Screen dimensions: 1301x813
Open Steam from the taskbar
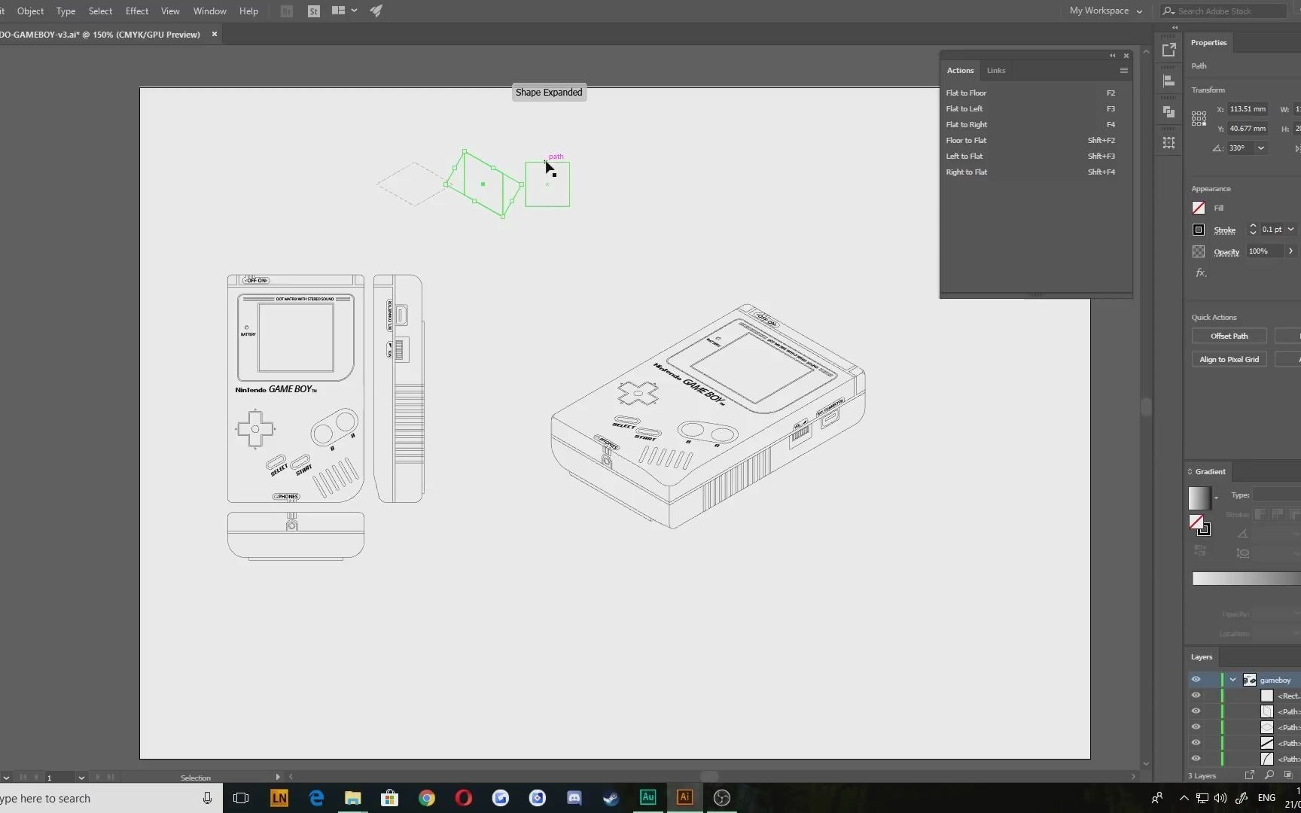(x=611, y=798)
